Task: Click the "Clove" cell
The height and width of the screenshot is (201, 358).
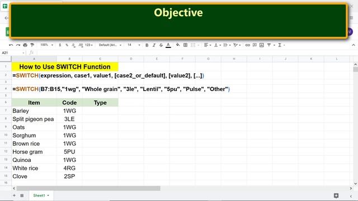Action: (x=34, y=176)
